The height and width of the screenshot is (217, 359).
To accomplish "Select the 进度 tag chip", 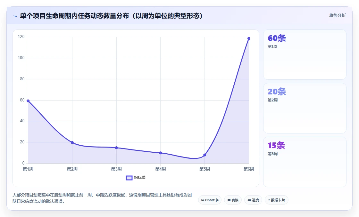I will click(x=253, y=200).
